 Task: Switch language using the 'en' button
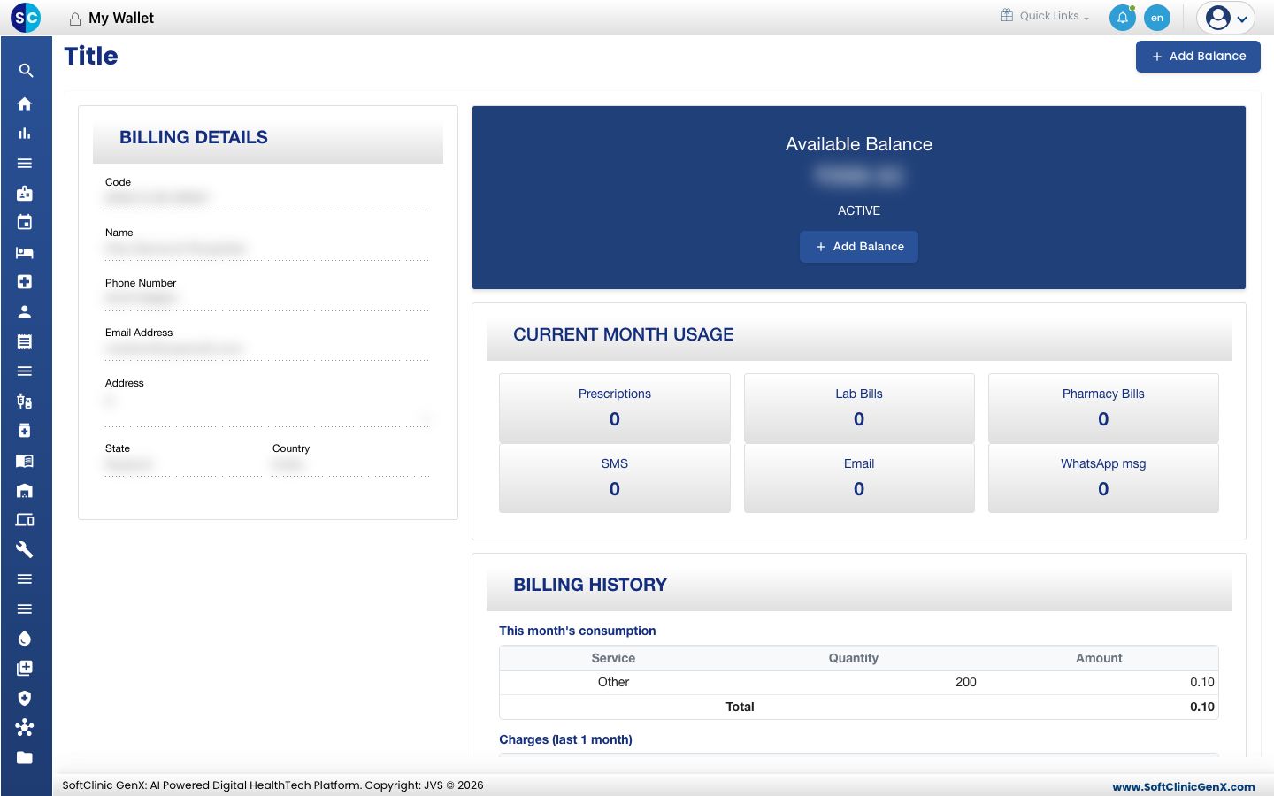tap(1157, 18)
